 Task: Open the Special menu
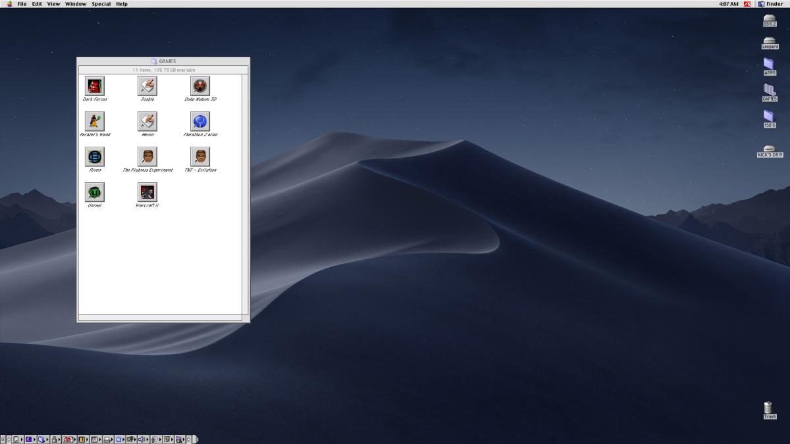pos(101,4)
